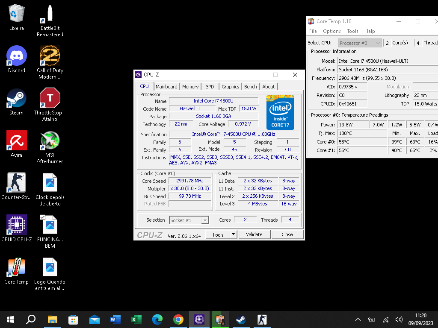The image size is (438, 328).
Task: Select the Avira desktop shortcut
Action: [17, 144]
